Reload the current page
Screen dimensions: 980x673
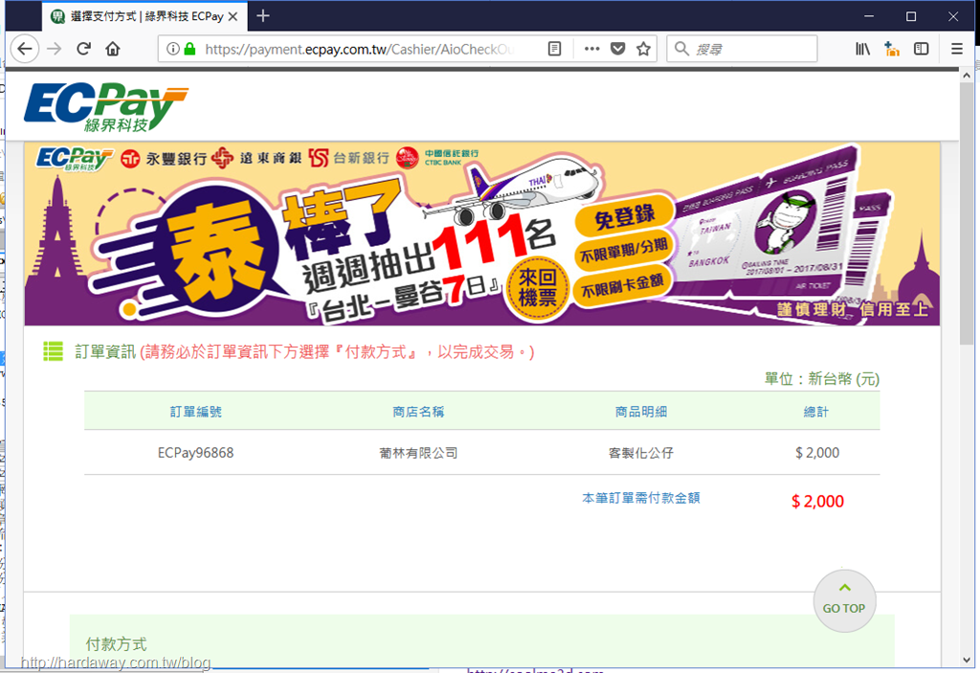point(84,49)
